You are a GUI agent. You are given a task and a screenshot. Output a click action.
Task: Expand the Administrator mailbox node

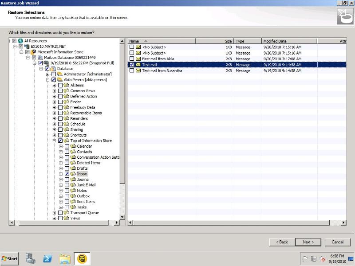(x=47, y=74)
